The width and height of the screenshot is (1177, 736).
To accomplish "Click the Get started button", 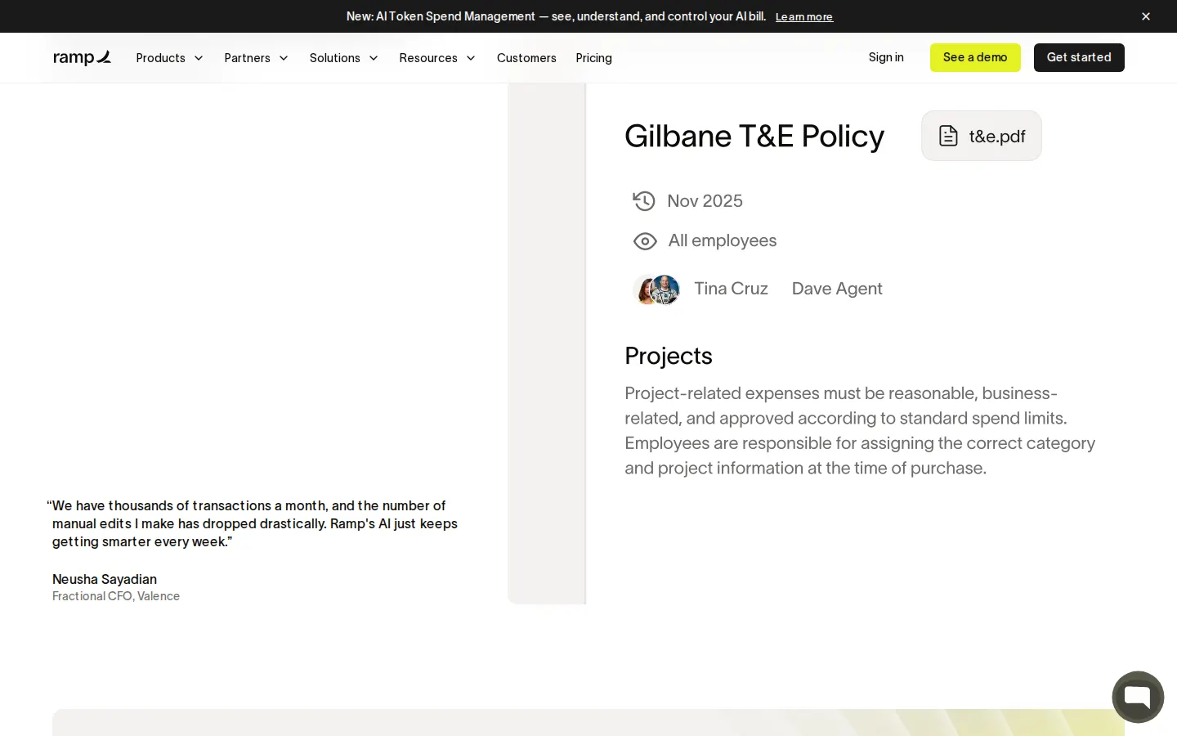I will 1079,57.
